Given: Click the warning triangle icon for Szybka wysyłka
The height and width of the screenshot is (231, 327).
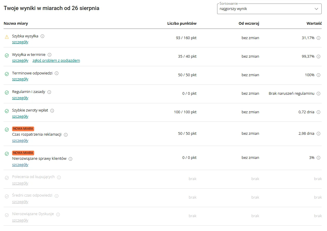Looking at the screenshot, I should (x=7, y=37).
